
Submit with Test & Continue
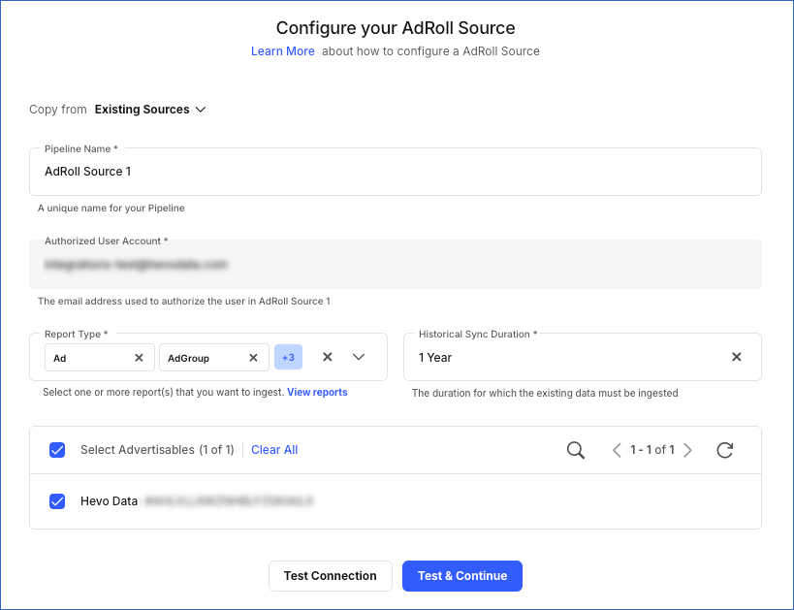click(462, 575)
